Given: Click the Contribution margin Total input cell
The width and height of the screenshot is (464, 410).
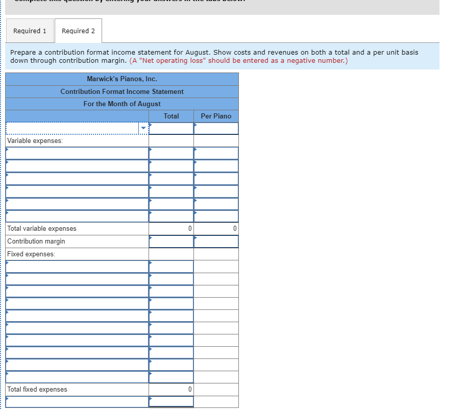Looking at the screenshot, I should [171, 242].
